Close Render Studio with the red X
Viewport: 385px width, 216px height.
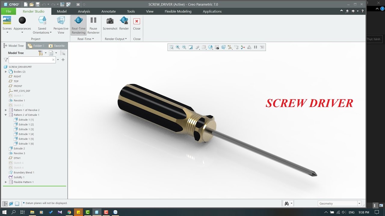coord(137,24)
